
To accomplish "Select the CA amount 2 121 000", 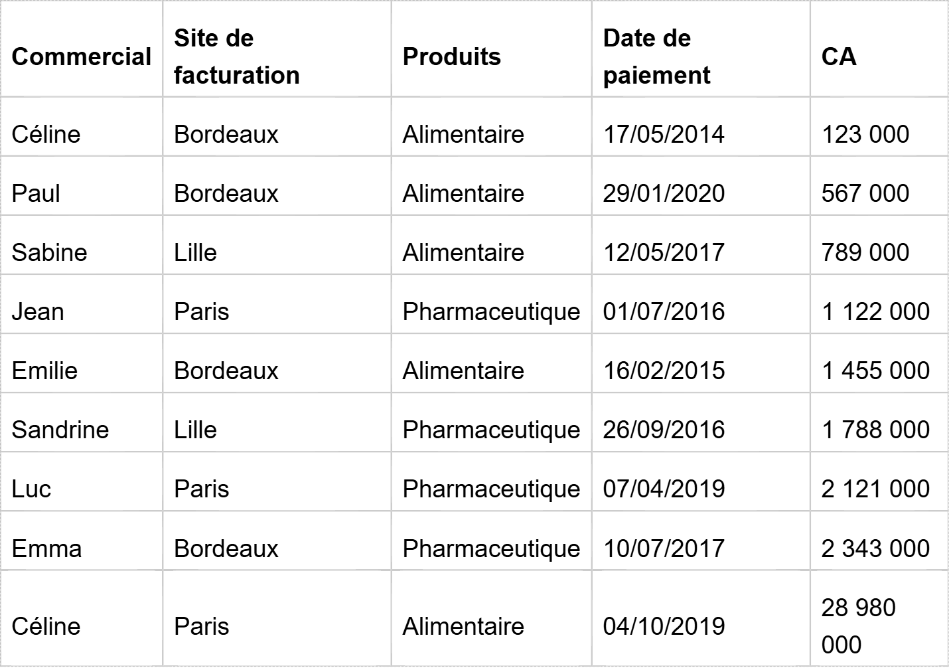I will [x=875, y=489].
